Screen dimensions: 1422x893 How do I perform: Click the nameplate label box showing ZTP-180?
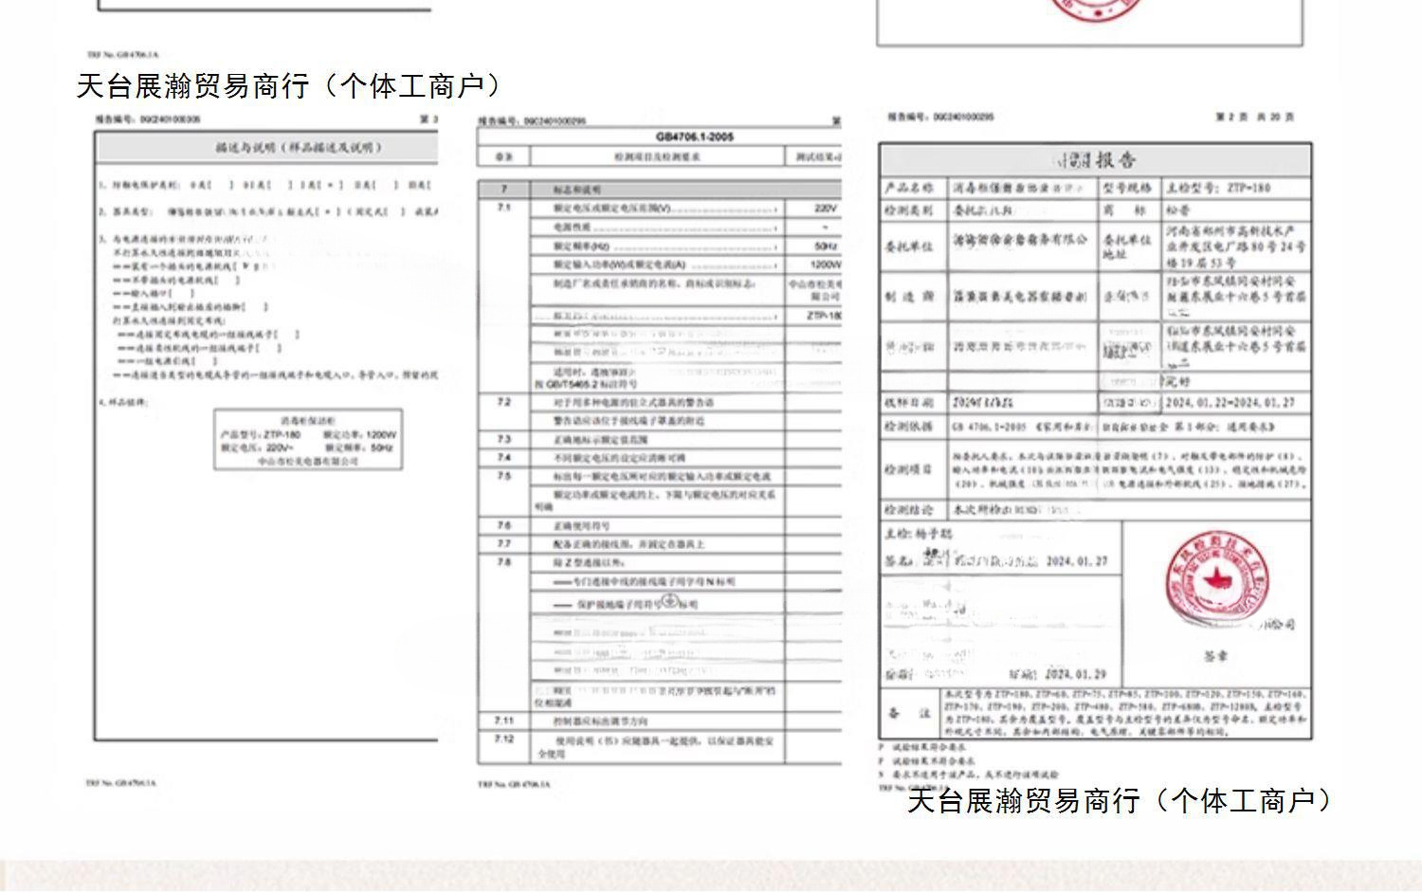308,440
